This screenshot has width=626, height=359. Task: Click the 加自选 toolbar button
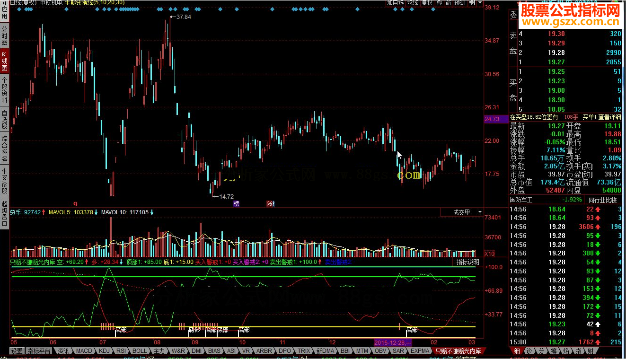coord(395,3)
